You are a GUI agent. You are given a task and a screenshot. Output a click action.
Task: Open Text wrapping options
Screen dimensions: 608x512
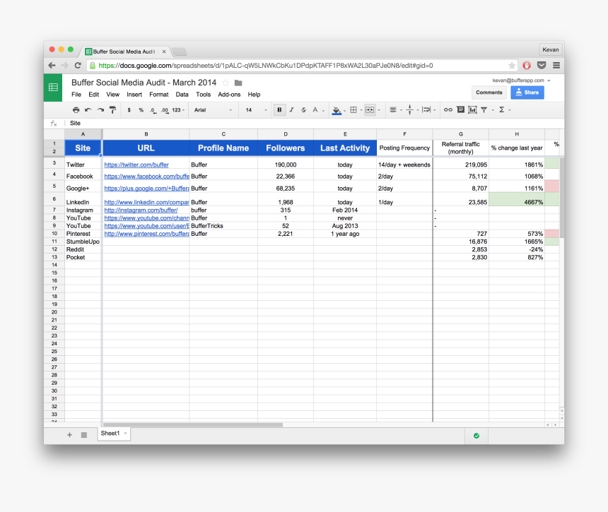pyautogui.click(x=426, y=110)
